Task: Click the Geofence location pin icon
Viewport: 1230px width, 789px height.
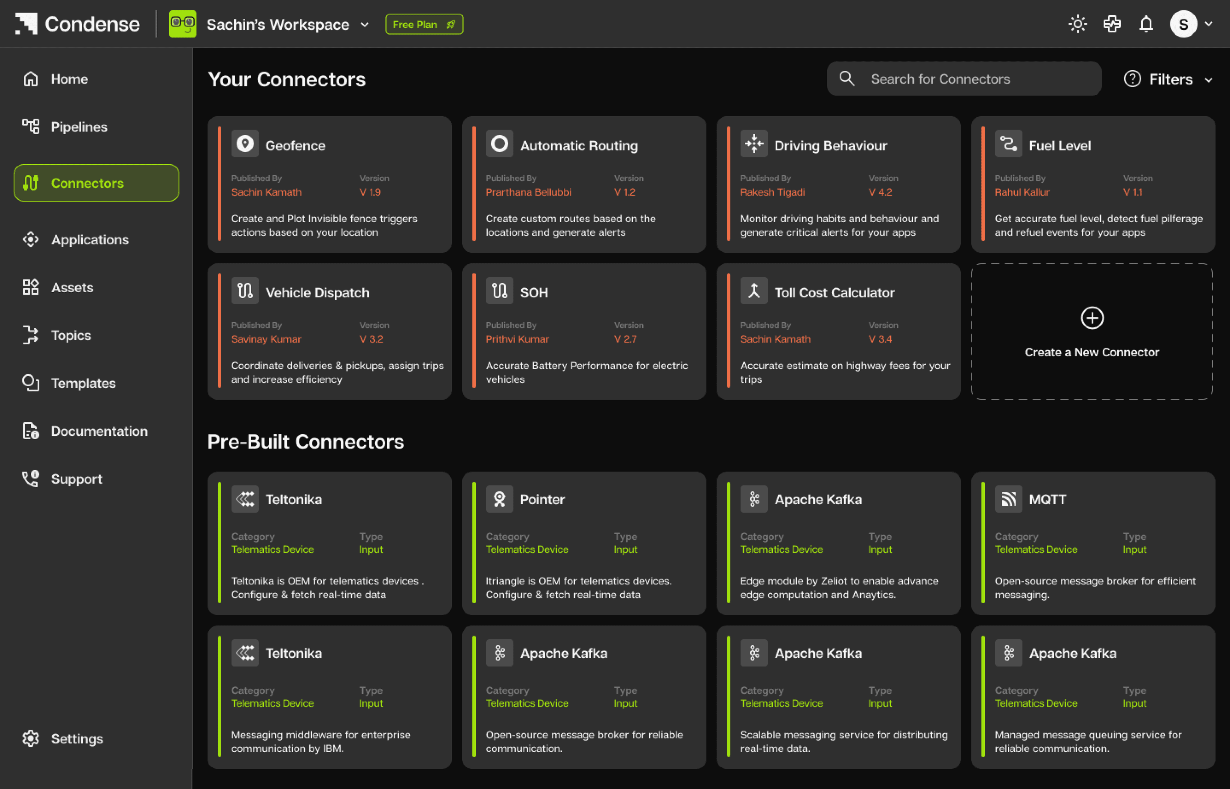Action: [245, 144]
